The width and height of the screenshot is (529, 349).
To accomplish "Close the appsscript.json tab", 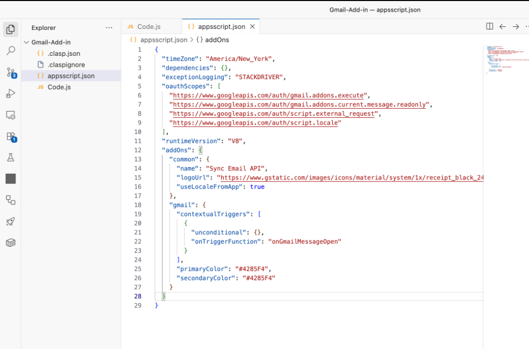I will [252, 26].
